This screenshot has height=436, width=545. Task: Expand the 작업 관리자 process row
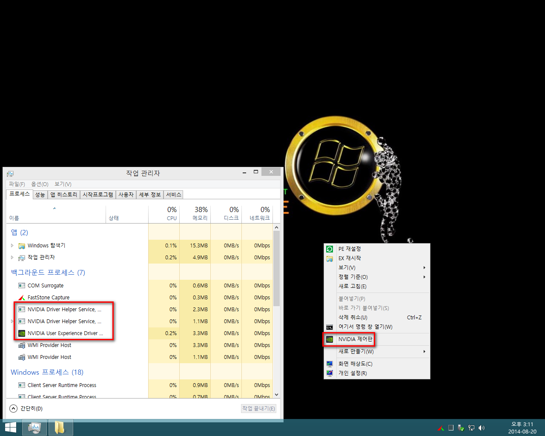click(12, 258)
